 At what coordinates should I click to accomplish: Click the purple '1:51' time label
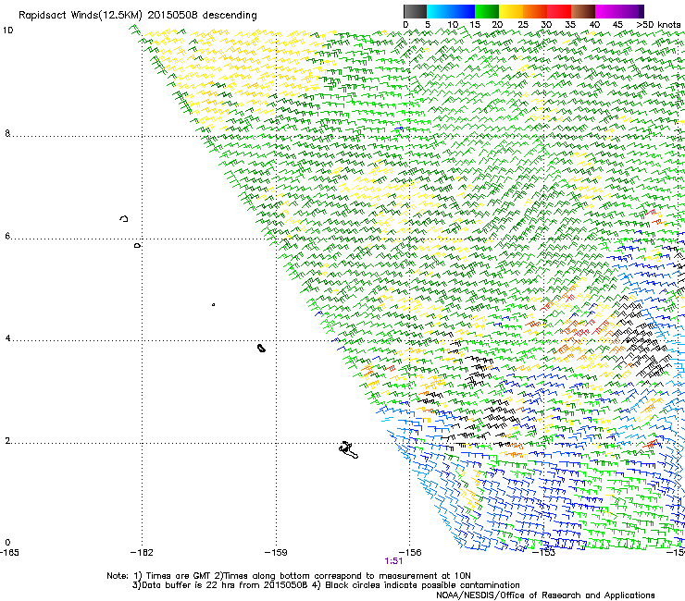pyautogui.click(x=393, y=561)
